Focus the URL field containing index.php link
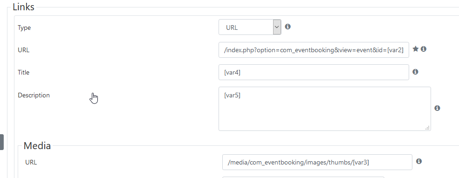Screen dimensions: 459x178 [314, 50]
